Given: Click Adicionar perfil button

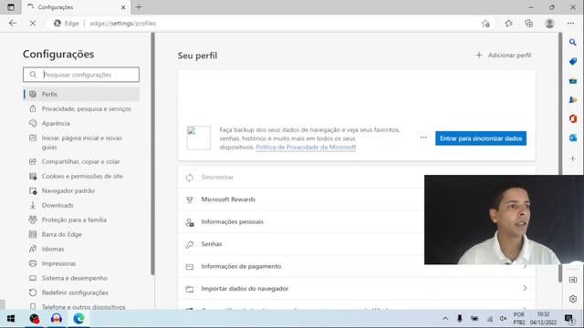Looking at the screenshot, I should coord(503,56).
